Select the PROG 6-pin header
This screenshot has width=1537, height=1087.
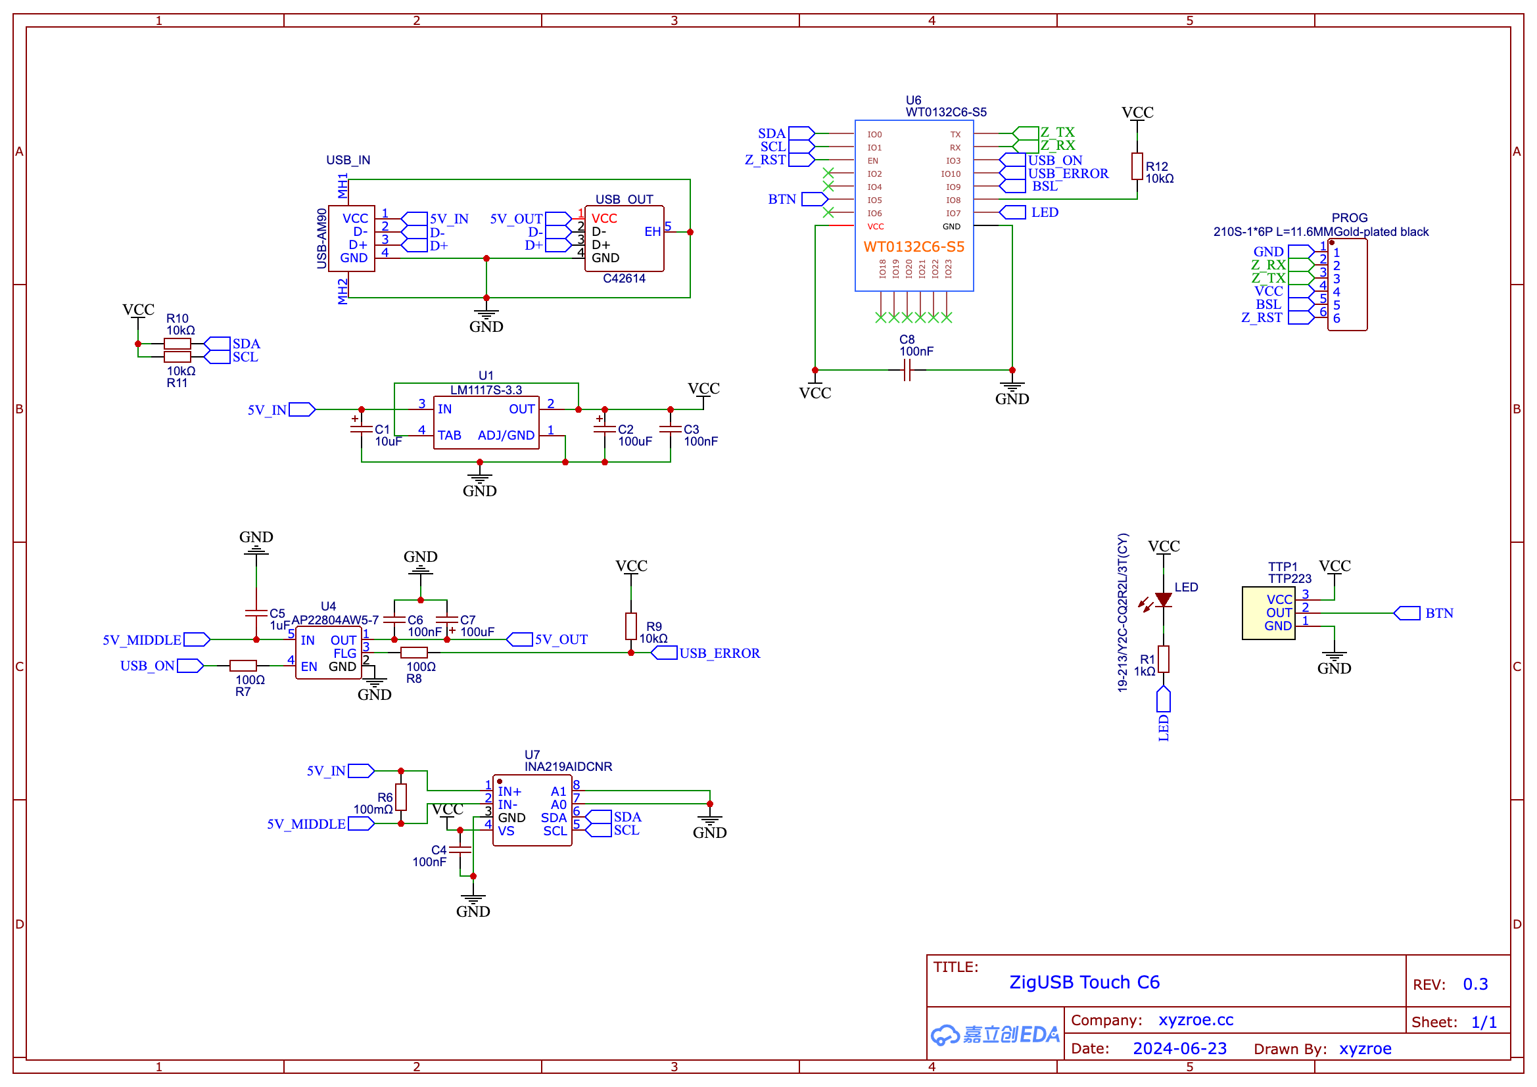[1347, 285]
